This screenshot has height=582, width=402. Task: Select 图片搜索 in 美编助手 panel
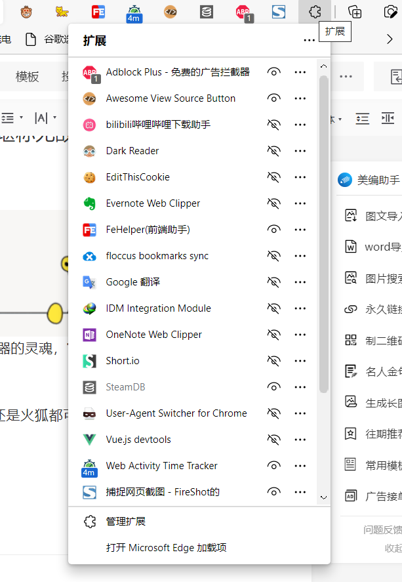[372, 278]
